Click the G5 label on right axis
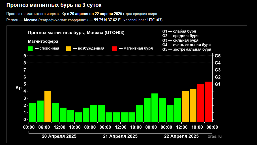 (218, 56)
